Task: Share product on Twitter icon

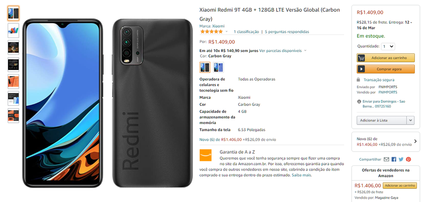Action: coord(401,159)
